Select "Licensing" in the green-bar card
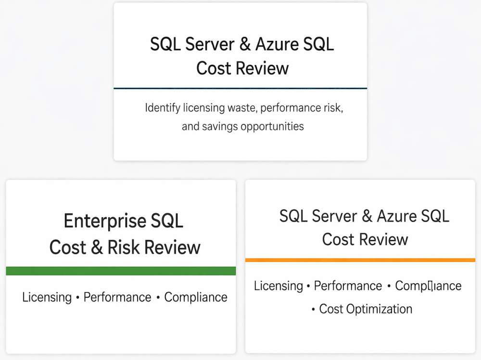Screen dimensions: 481x360 (x=47, y=297)
